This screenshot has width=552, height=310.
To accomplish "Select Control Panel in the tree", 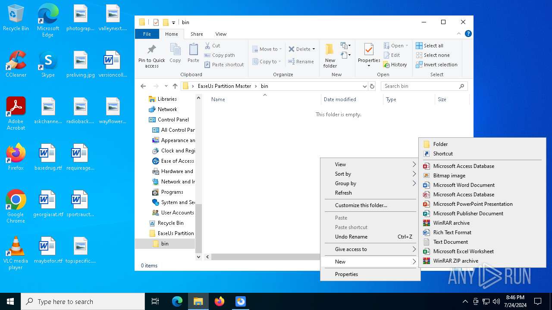I will point(173,120).
